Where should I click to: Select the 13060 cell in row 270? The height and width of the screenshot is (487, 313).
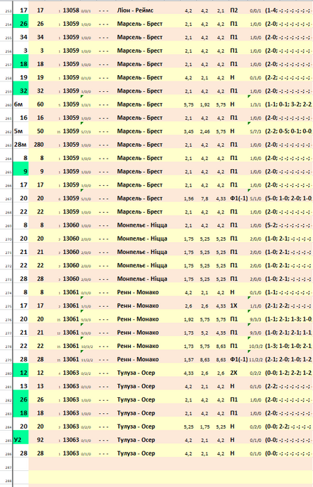tap(71, 239)
